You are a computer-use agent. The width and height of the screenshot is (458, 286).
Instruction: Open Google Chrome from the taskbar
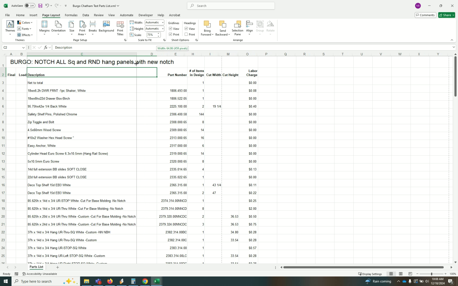click(x=145, y=281)
